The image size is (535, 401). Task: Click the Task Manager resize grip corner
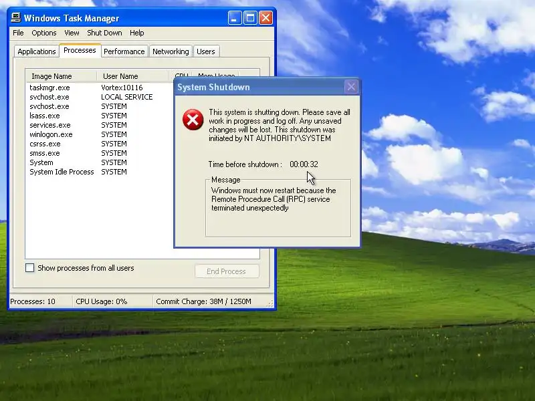(270, 303)
